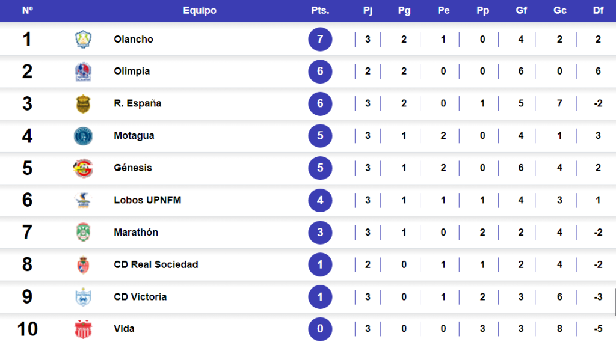Click the Olimpia team logo
This screenshot has height=345, width=616.
point(82,72)
